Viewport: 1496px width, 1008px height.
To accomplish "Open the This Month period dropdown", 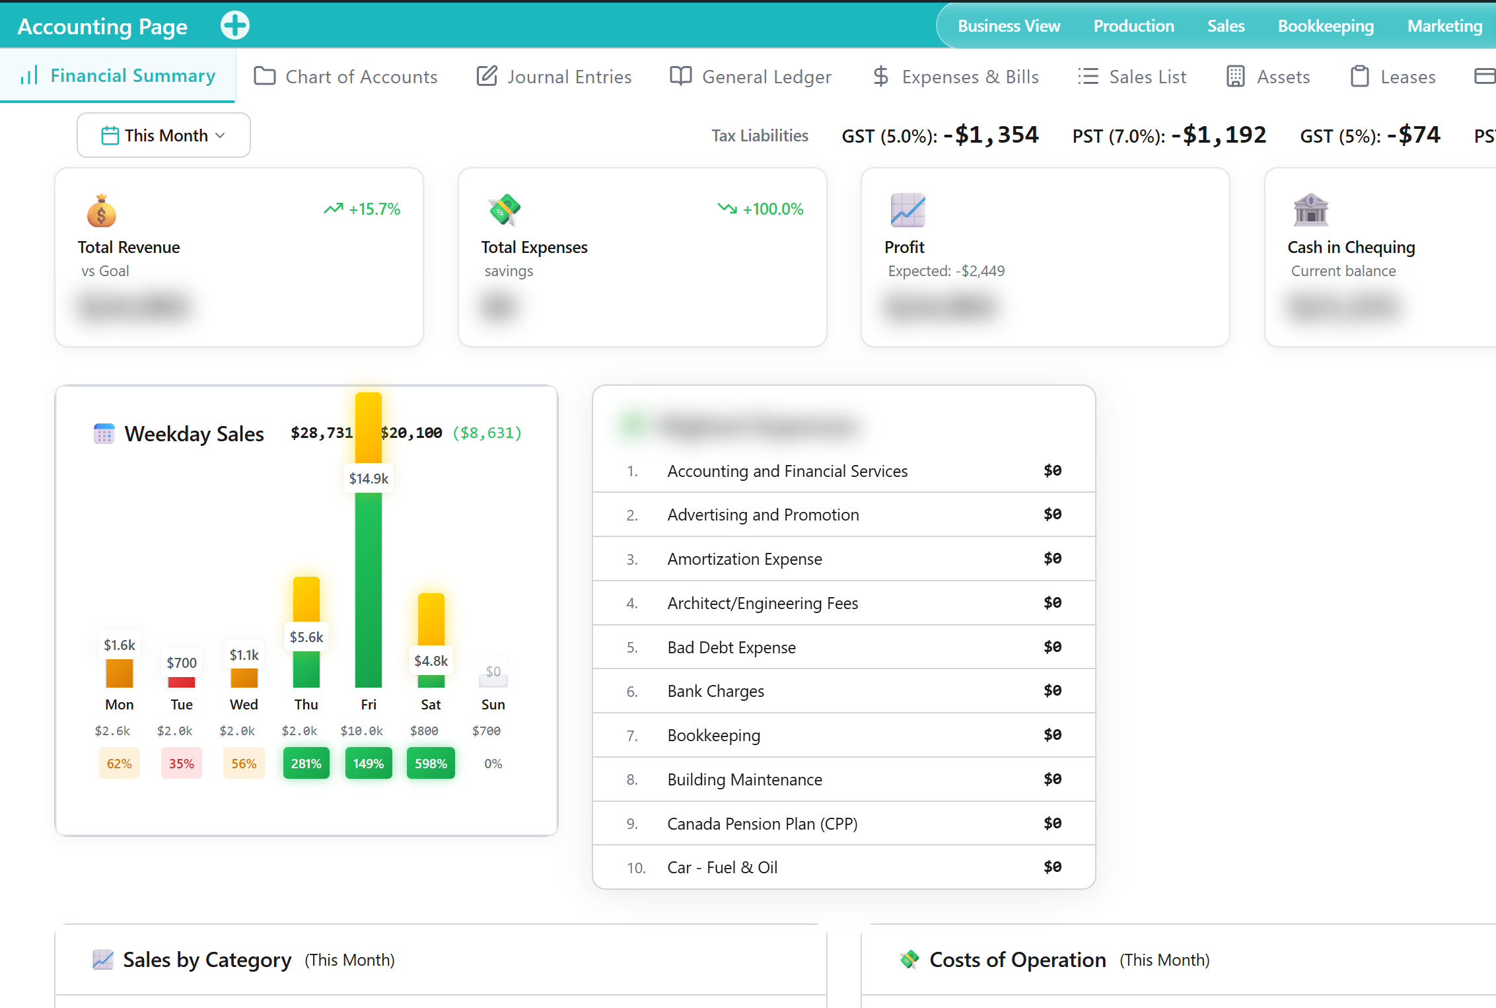I will 164,135.
